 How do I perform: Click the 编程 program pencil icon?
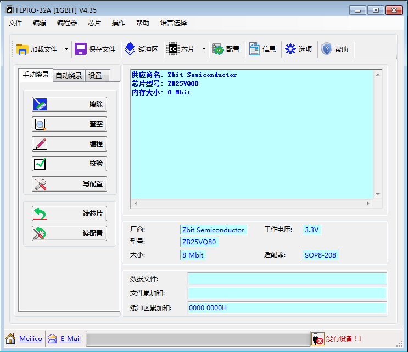[x=40, y=144]
